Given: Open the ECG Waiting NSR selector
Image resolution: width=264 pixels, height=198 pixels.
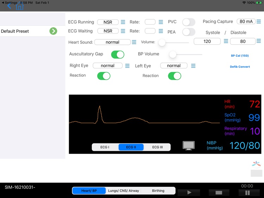Looking at the screenshot, I should coord(108,31).
